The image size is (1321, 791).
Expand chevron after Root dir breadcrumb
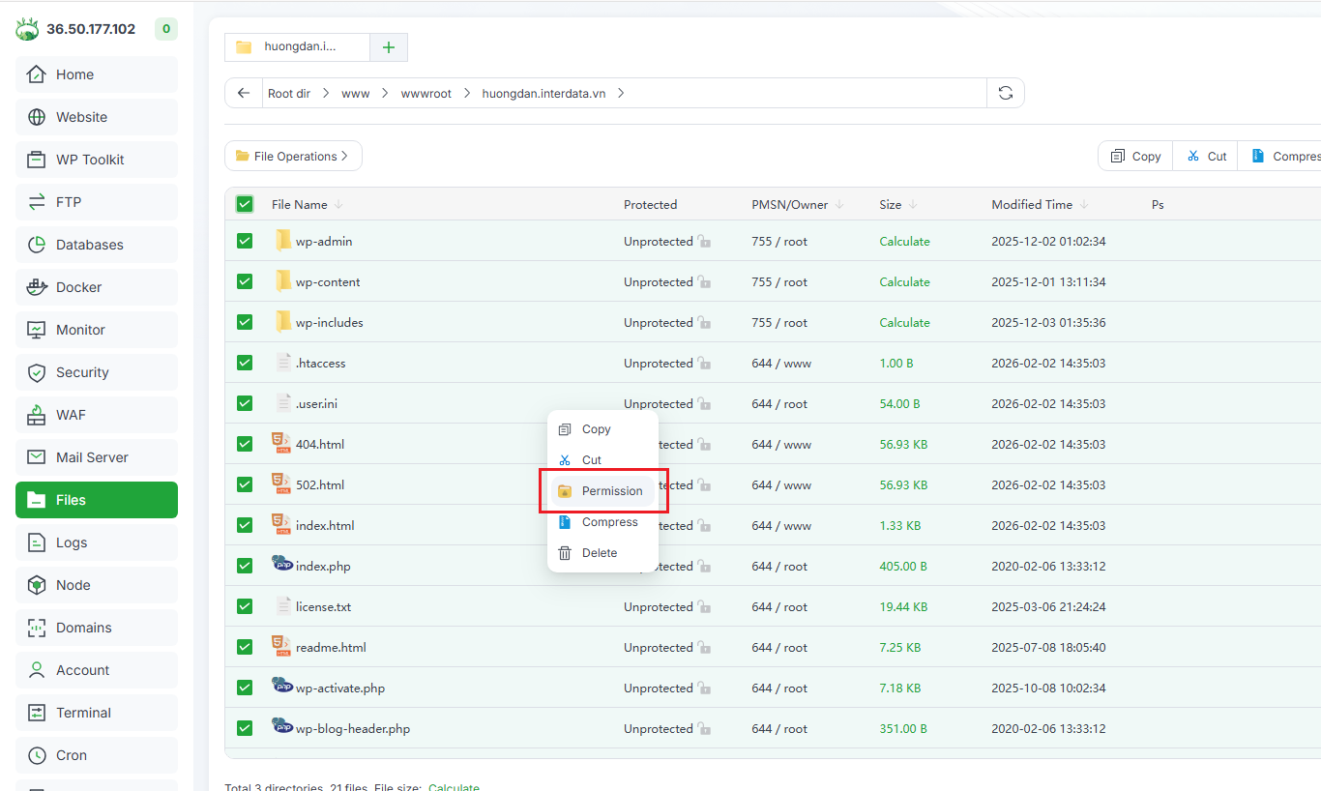point(326,94)
